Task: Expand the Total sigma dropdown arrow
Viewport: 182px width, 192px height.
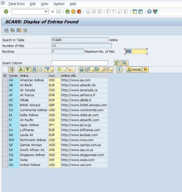Action: click(x=64, y=70)
